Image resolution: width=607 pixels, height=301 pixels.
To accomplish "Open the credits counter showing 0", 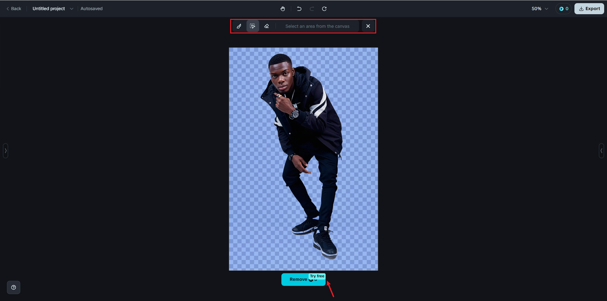I will [x=563, y=9].
